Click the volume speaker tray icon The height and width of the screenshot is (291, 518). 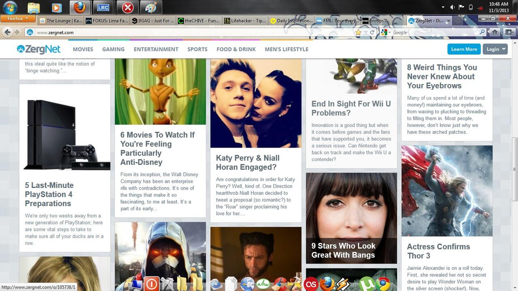[452, 7]
